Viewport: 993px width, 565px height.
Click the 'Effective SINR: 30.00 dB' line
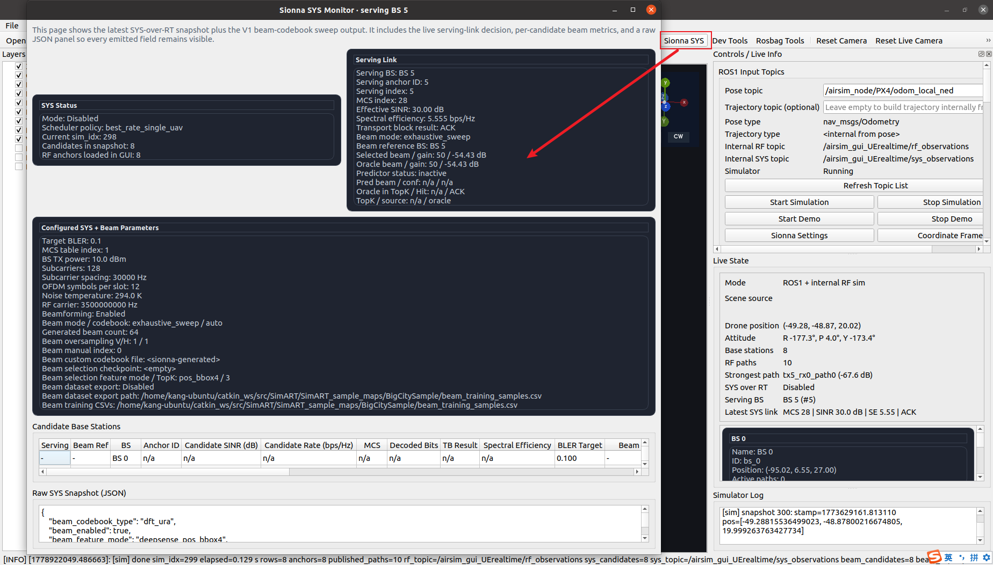pyautogui.click(x=400, y=109)
